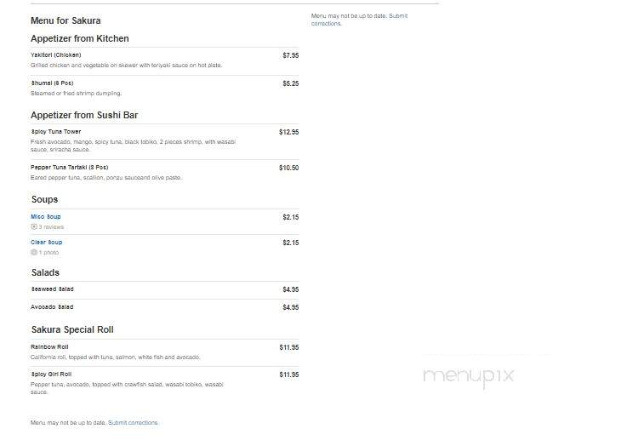Select the Yakitori (Chicken) item name

(x=56, y=55)
